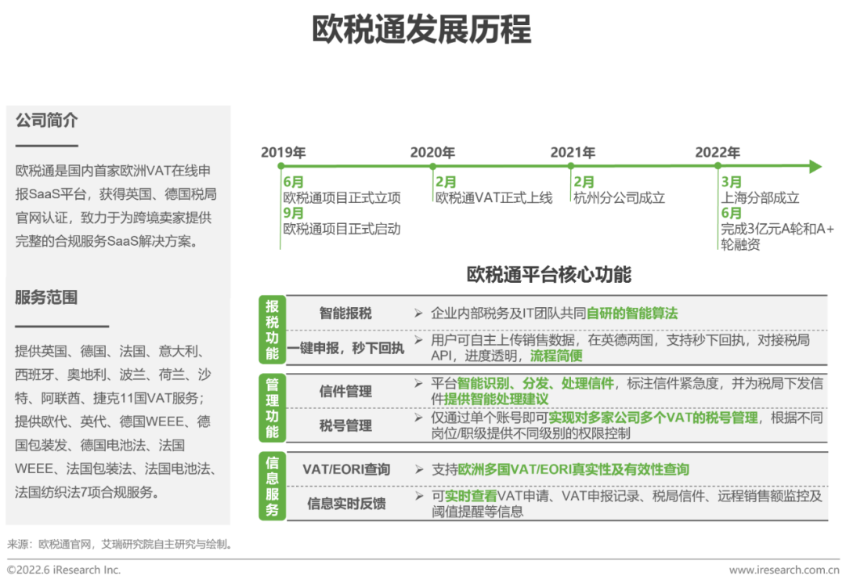The height and width of the screenshot is (586, 846).
Task: Click the source note 来源：欧税通官网
Action: point(120,544)
